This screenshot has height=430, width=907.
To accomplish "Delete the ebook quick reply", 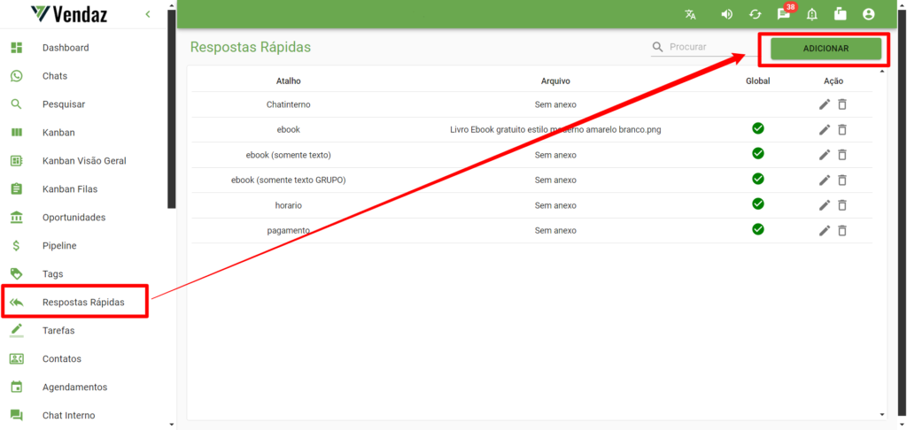I will click(x=842, y=130).
